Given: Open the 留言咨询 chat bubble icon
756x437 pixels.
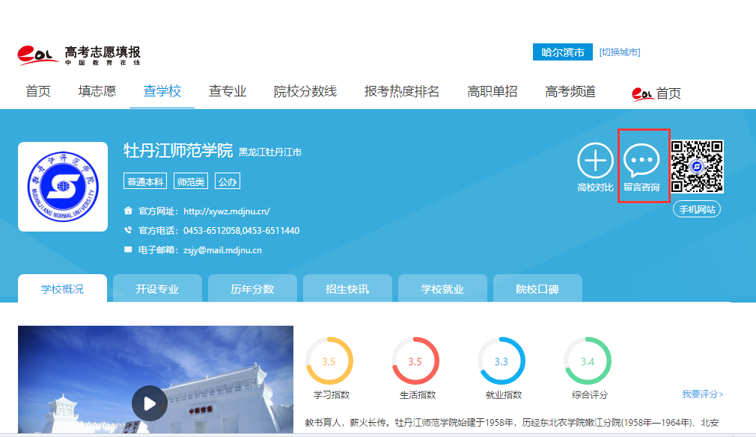Looking at the screenshot, I should [x=641, y=161].
